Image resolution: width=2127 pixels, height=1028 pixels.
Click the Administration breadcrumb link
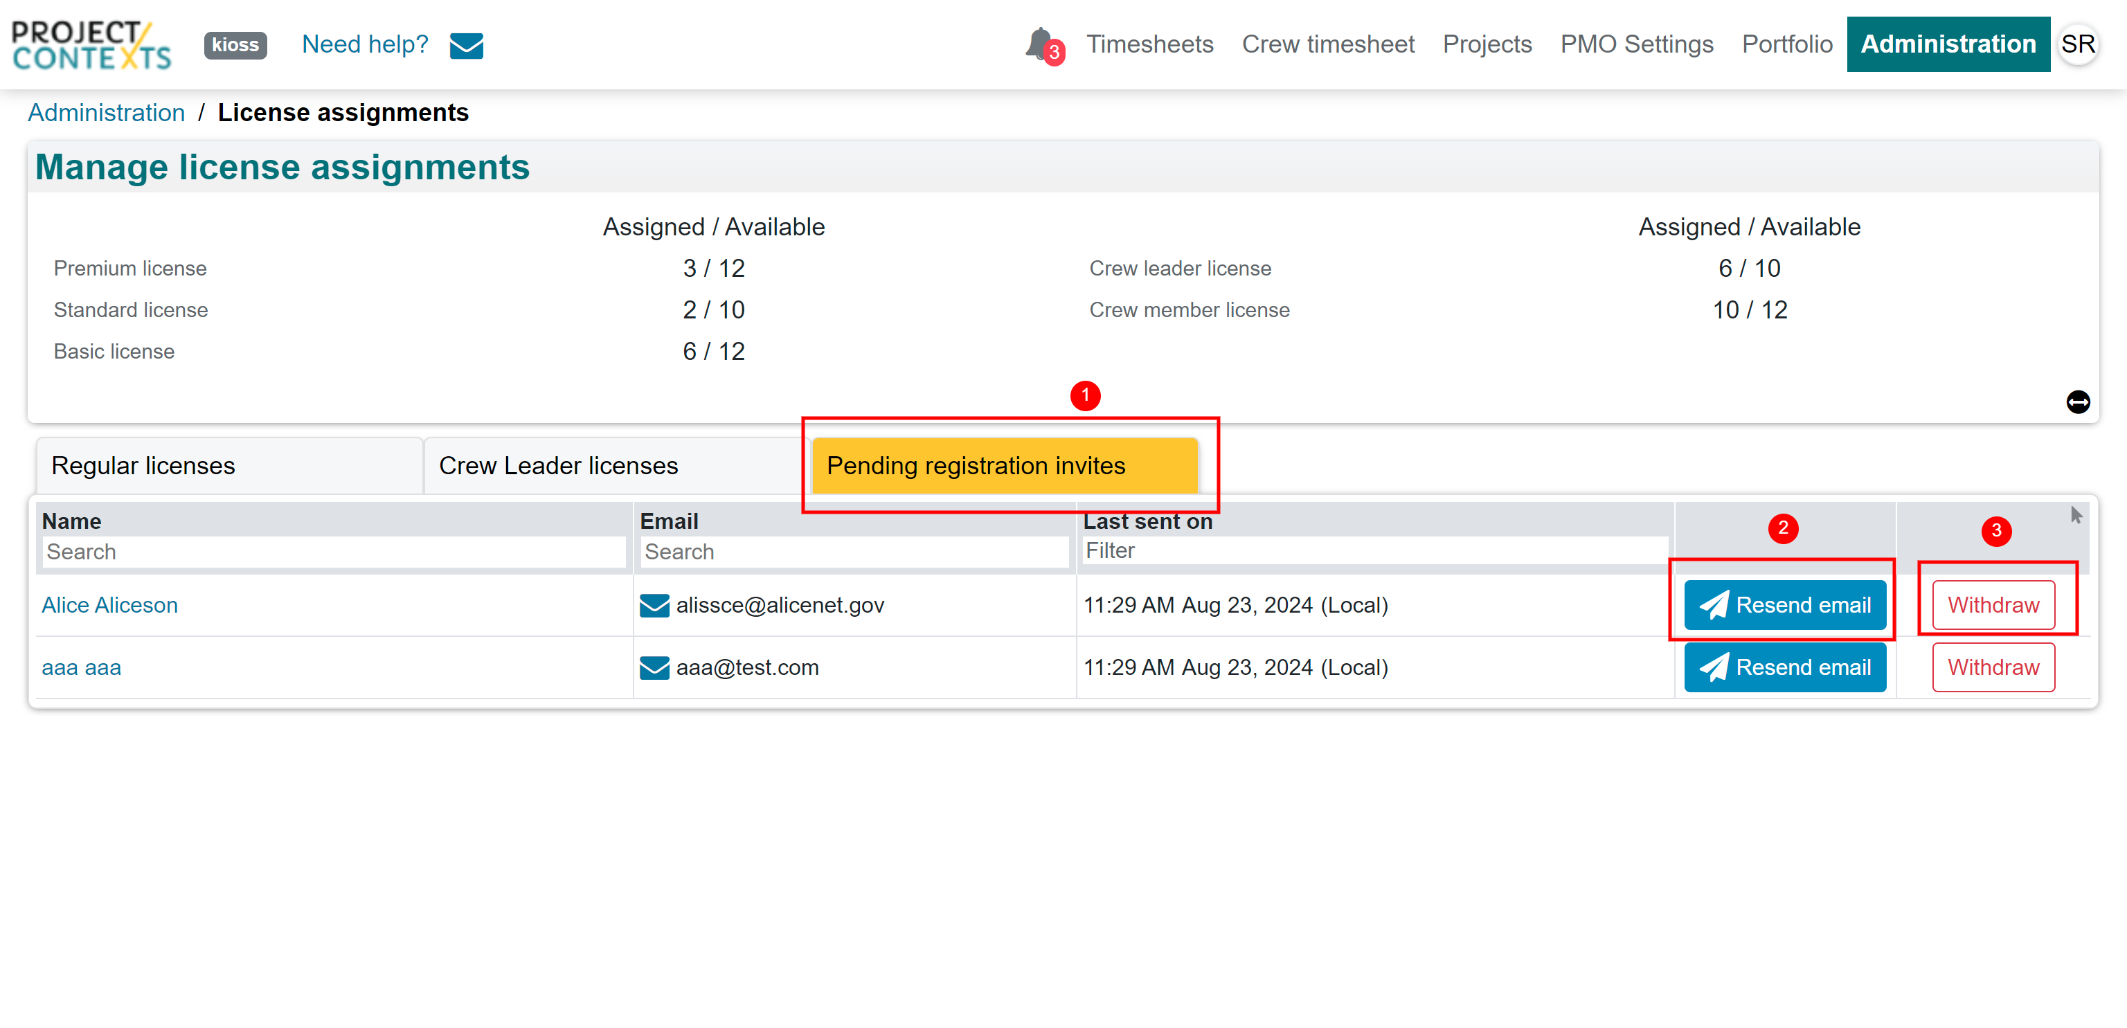coord(107,112)
